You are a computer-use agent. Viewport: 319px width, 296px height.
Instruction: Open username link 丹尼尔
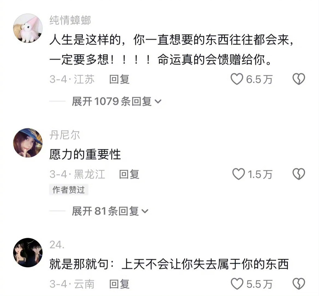click(64, 135)
